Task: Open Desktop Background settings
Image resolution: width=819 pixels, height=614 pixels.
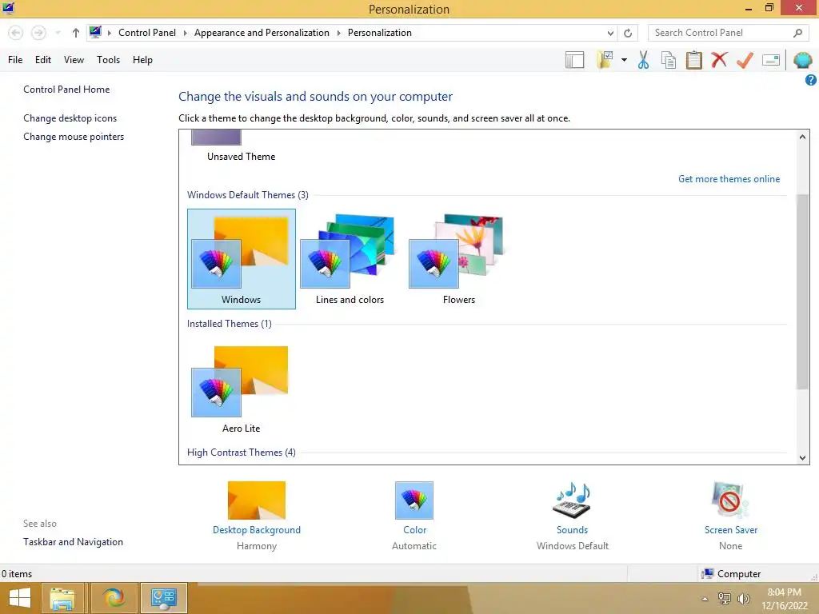Action: click(x=257, y=516)
